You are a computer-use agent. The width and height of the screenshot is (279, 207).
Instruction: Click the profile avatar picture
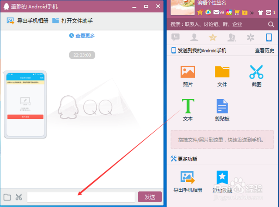pos(183,7)
